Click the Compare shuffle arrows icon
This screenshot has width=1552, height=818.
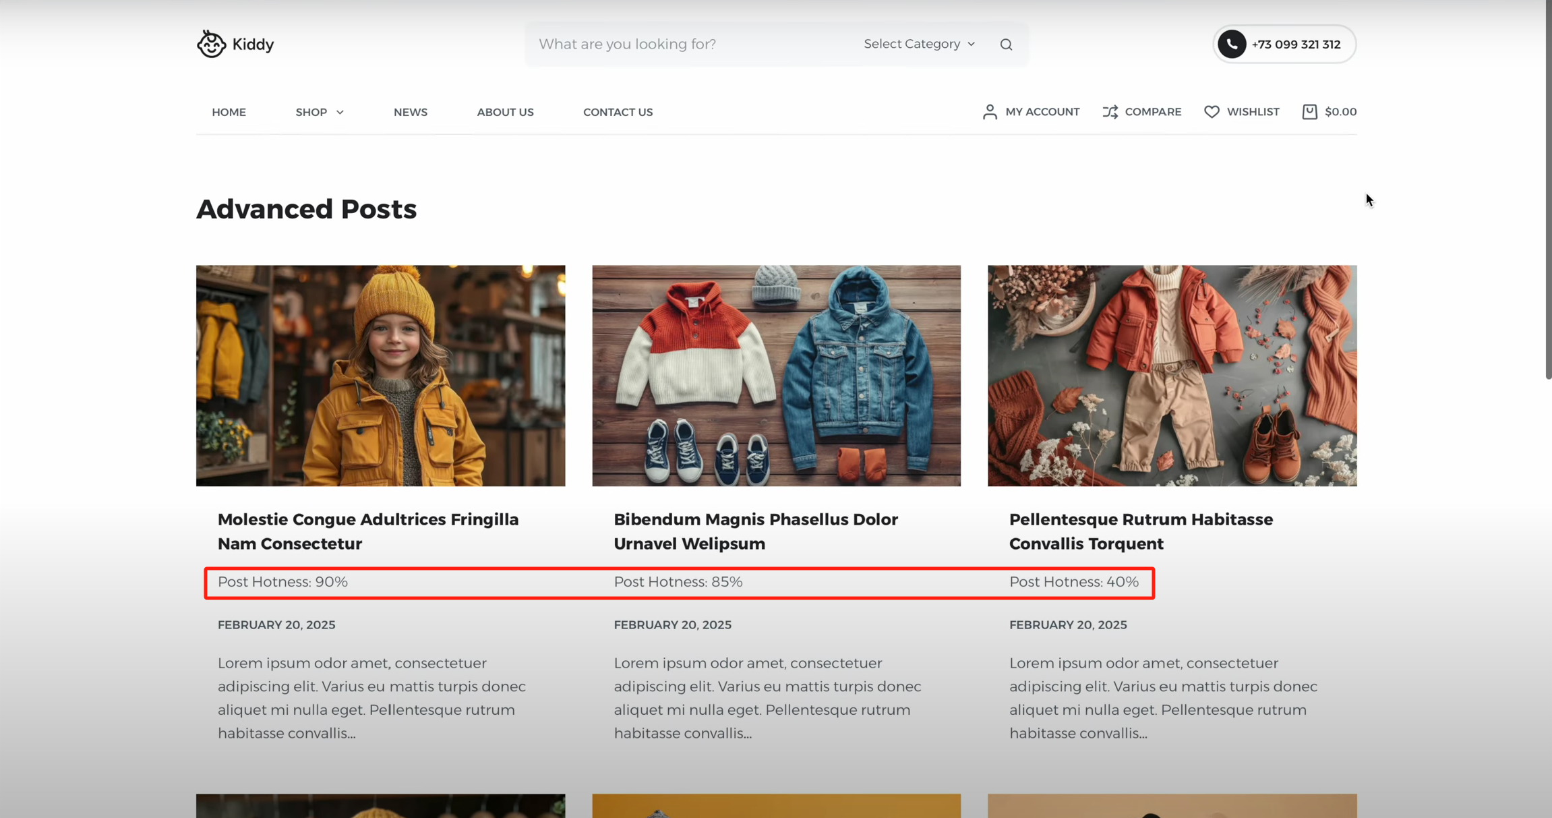pyautogui.click(x=1110, y=112)
